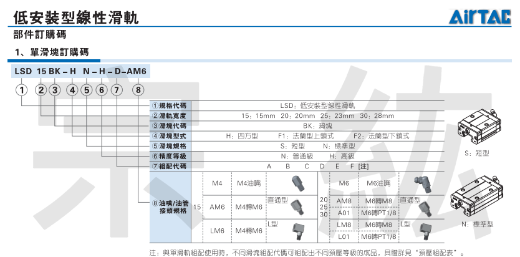Click the text LSD：低安裝型線性滑軌

pyautogui.click(x=317, y=106)
